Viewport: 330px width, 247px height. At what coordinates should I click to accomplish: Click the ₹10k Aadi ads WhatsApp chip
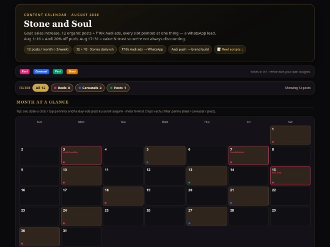click(x=142, y=49)
